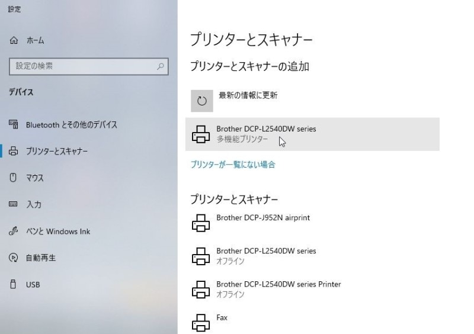Image resolution: width=474 pixels, height=334 pixels.
Task: Click the 最新の情報に更新 label
Action: (x=248, y=95)
